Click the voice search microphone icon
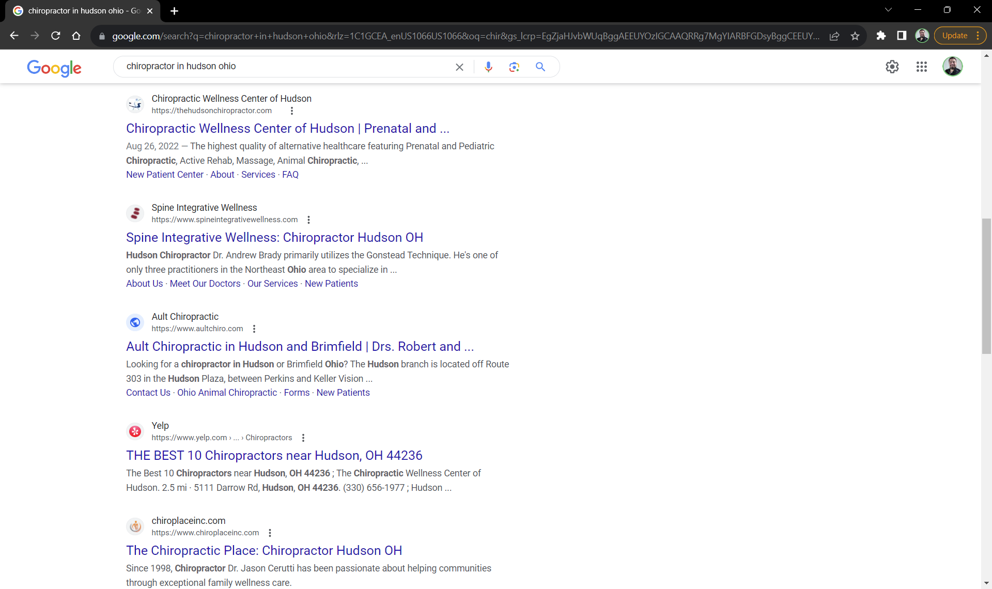Screen dimensions: 992x589 [x=488, y=67]
